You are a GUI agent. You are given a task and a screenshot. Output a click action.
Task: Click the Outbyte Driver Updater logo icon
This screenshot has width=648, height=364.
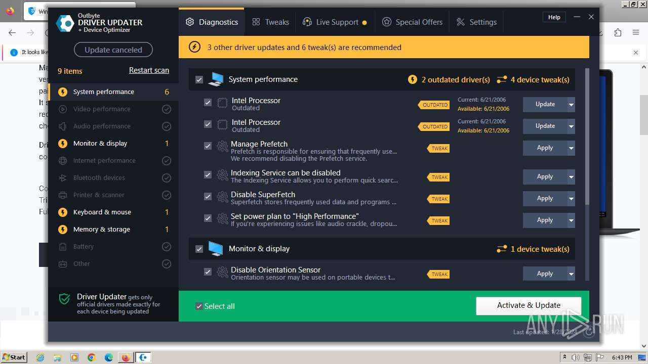click(65, 23)
